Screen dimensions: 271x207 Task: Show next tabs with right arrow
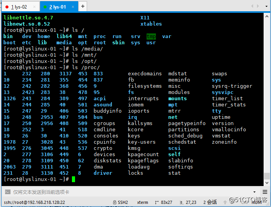click(x=258, y=6)
